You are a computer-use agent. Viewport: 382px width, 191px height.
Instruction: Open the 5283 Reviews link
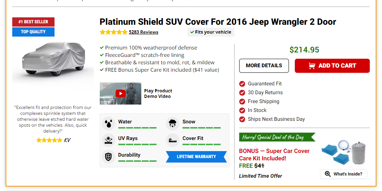click(144, 32)
